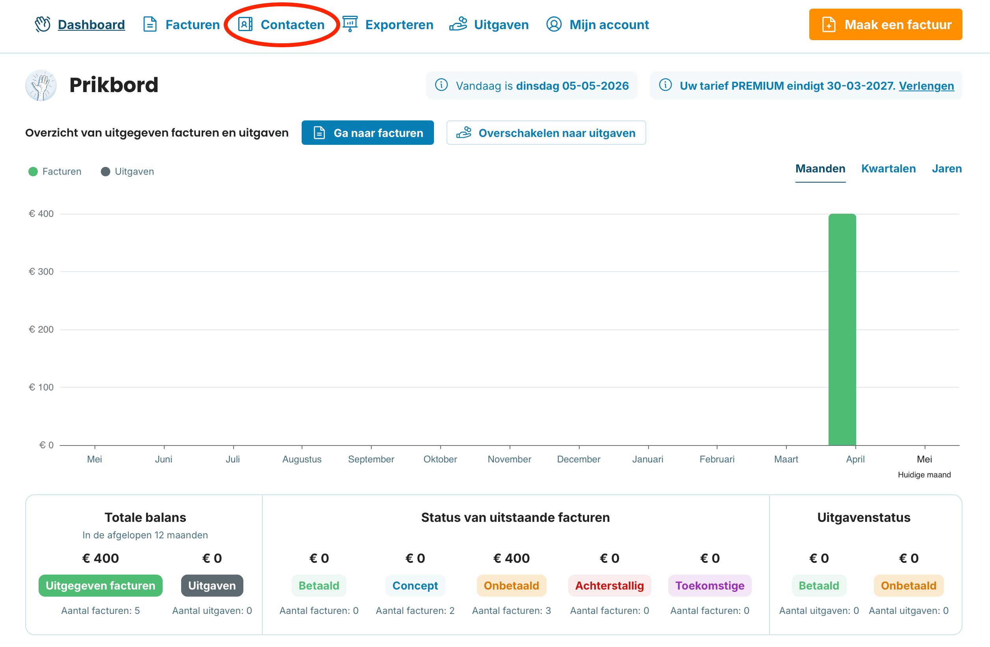
Task: Open the Dashboard menu link
Action: point(91,24)
